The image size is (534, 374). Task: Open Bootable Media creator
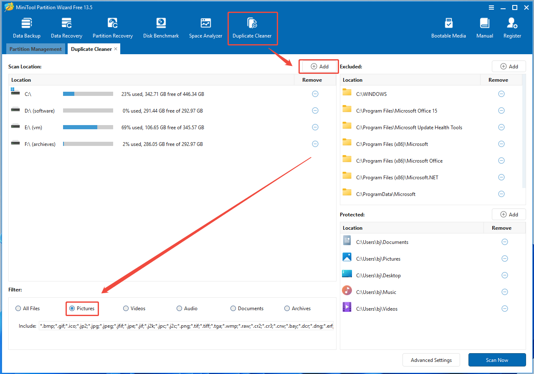(x=448, y=26)
